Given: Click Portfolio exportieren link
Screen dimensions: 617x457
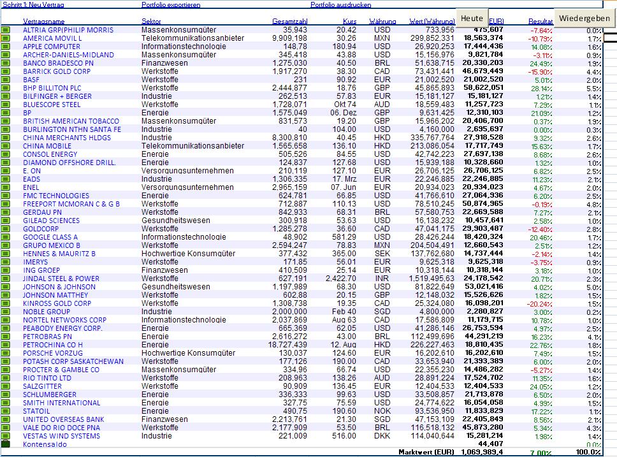Looking at the screenshot, I should [171, 4].
